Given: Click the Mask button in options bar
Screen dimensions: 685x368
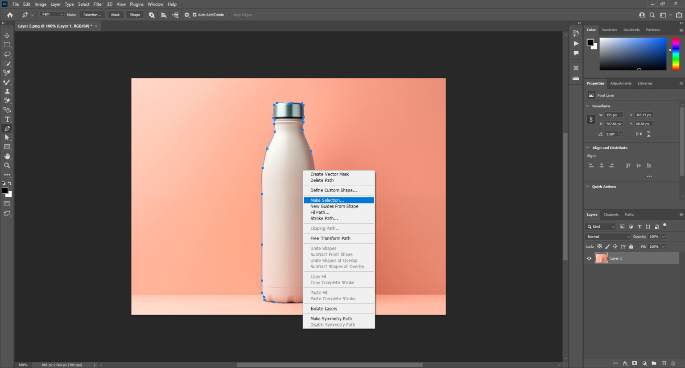Looking at the screenshot, I should (115, 15).
